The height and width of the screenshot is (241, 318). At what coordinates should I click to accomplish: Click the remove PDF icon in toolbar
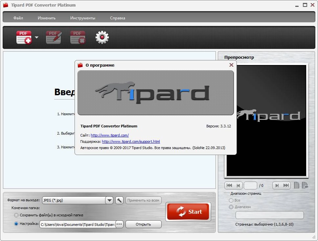tap(78, 37)
